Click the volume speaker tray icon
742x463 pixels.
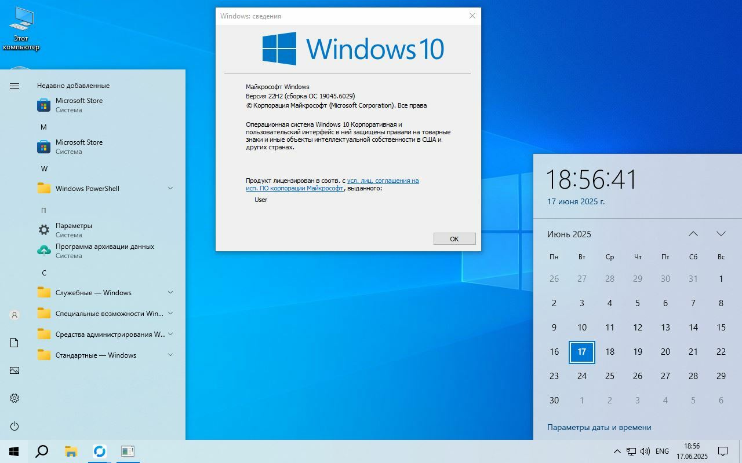click(645, 451)
